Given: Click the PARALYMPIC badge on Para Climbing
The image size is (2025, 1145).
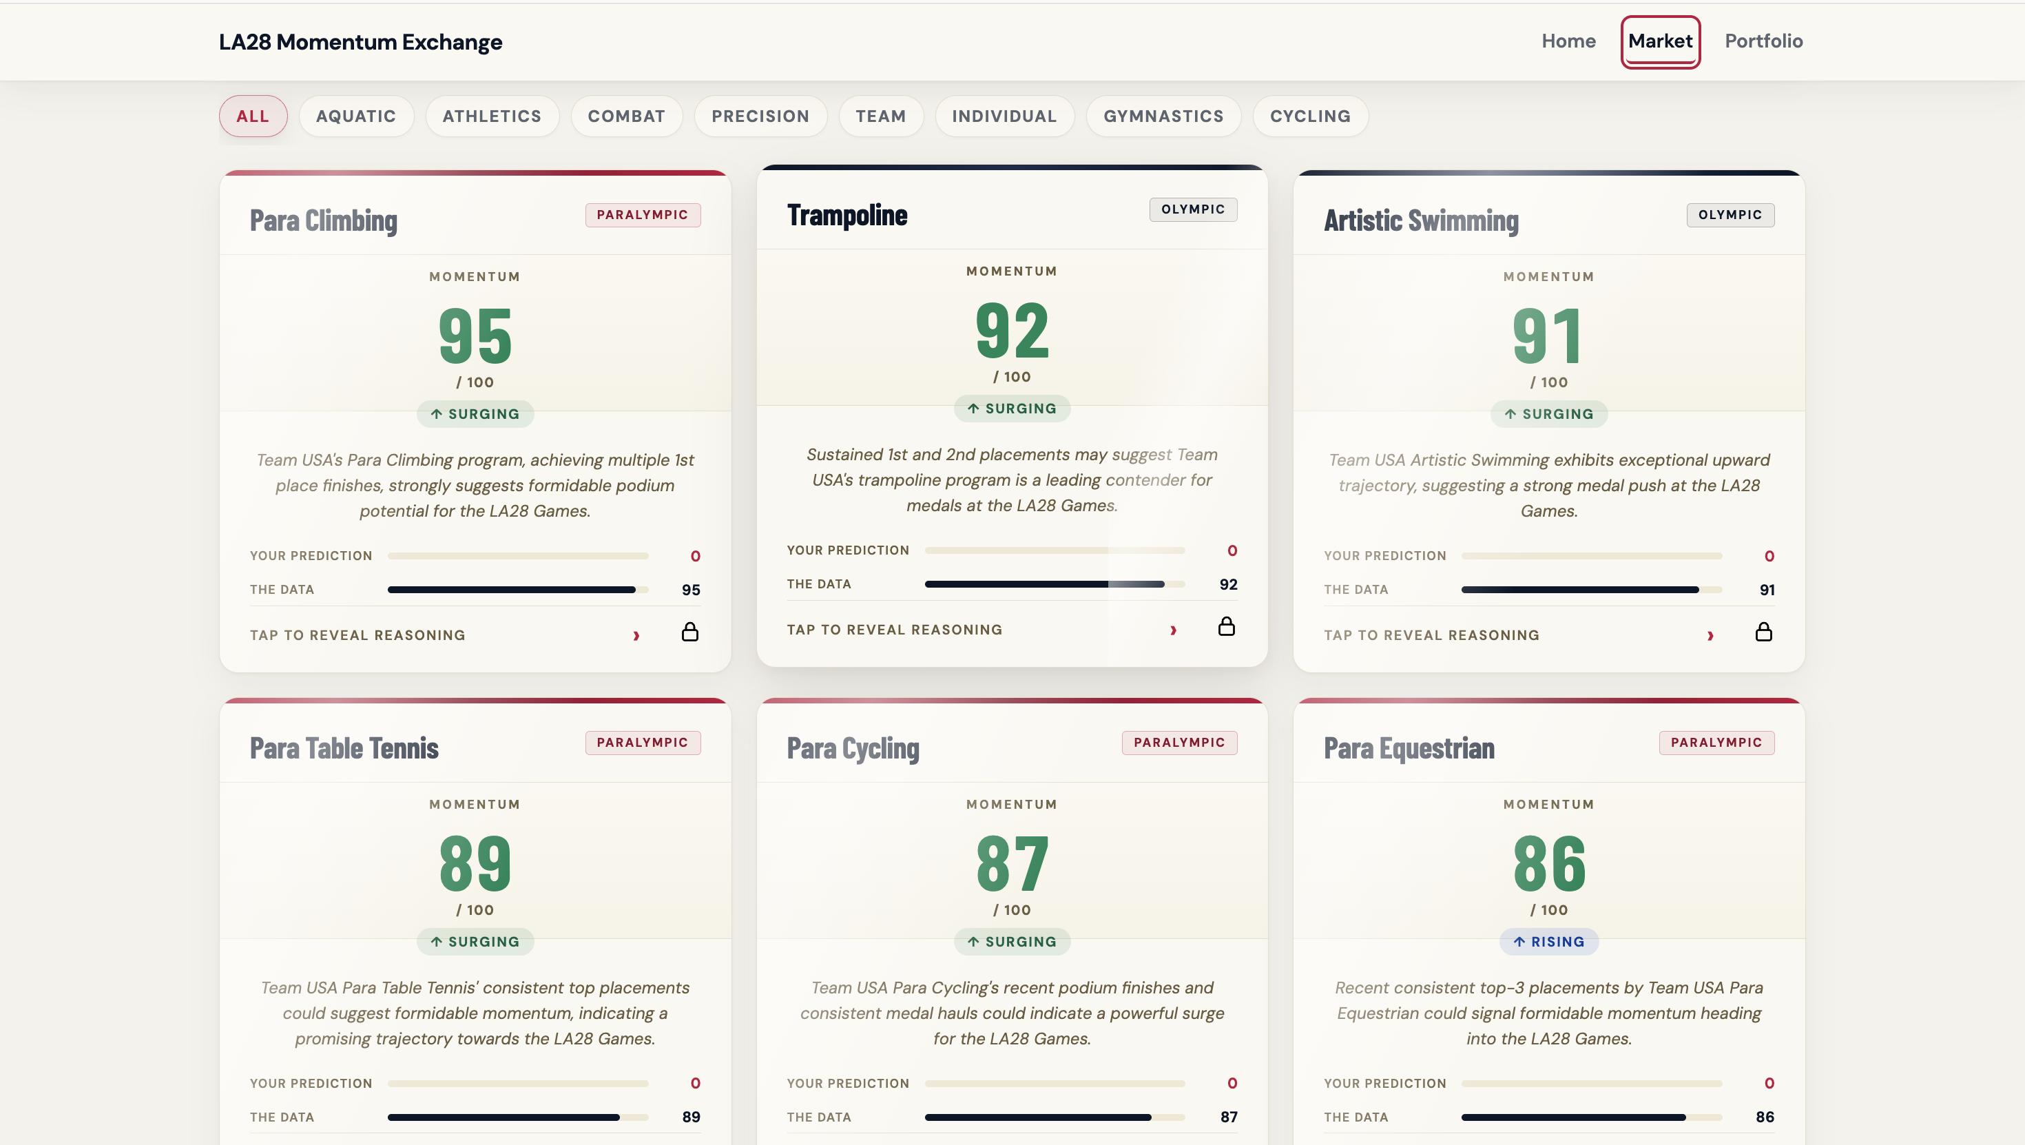Looking at the screenshot, I should point(642,215).
